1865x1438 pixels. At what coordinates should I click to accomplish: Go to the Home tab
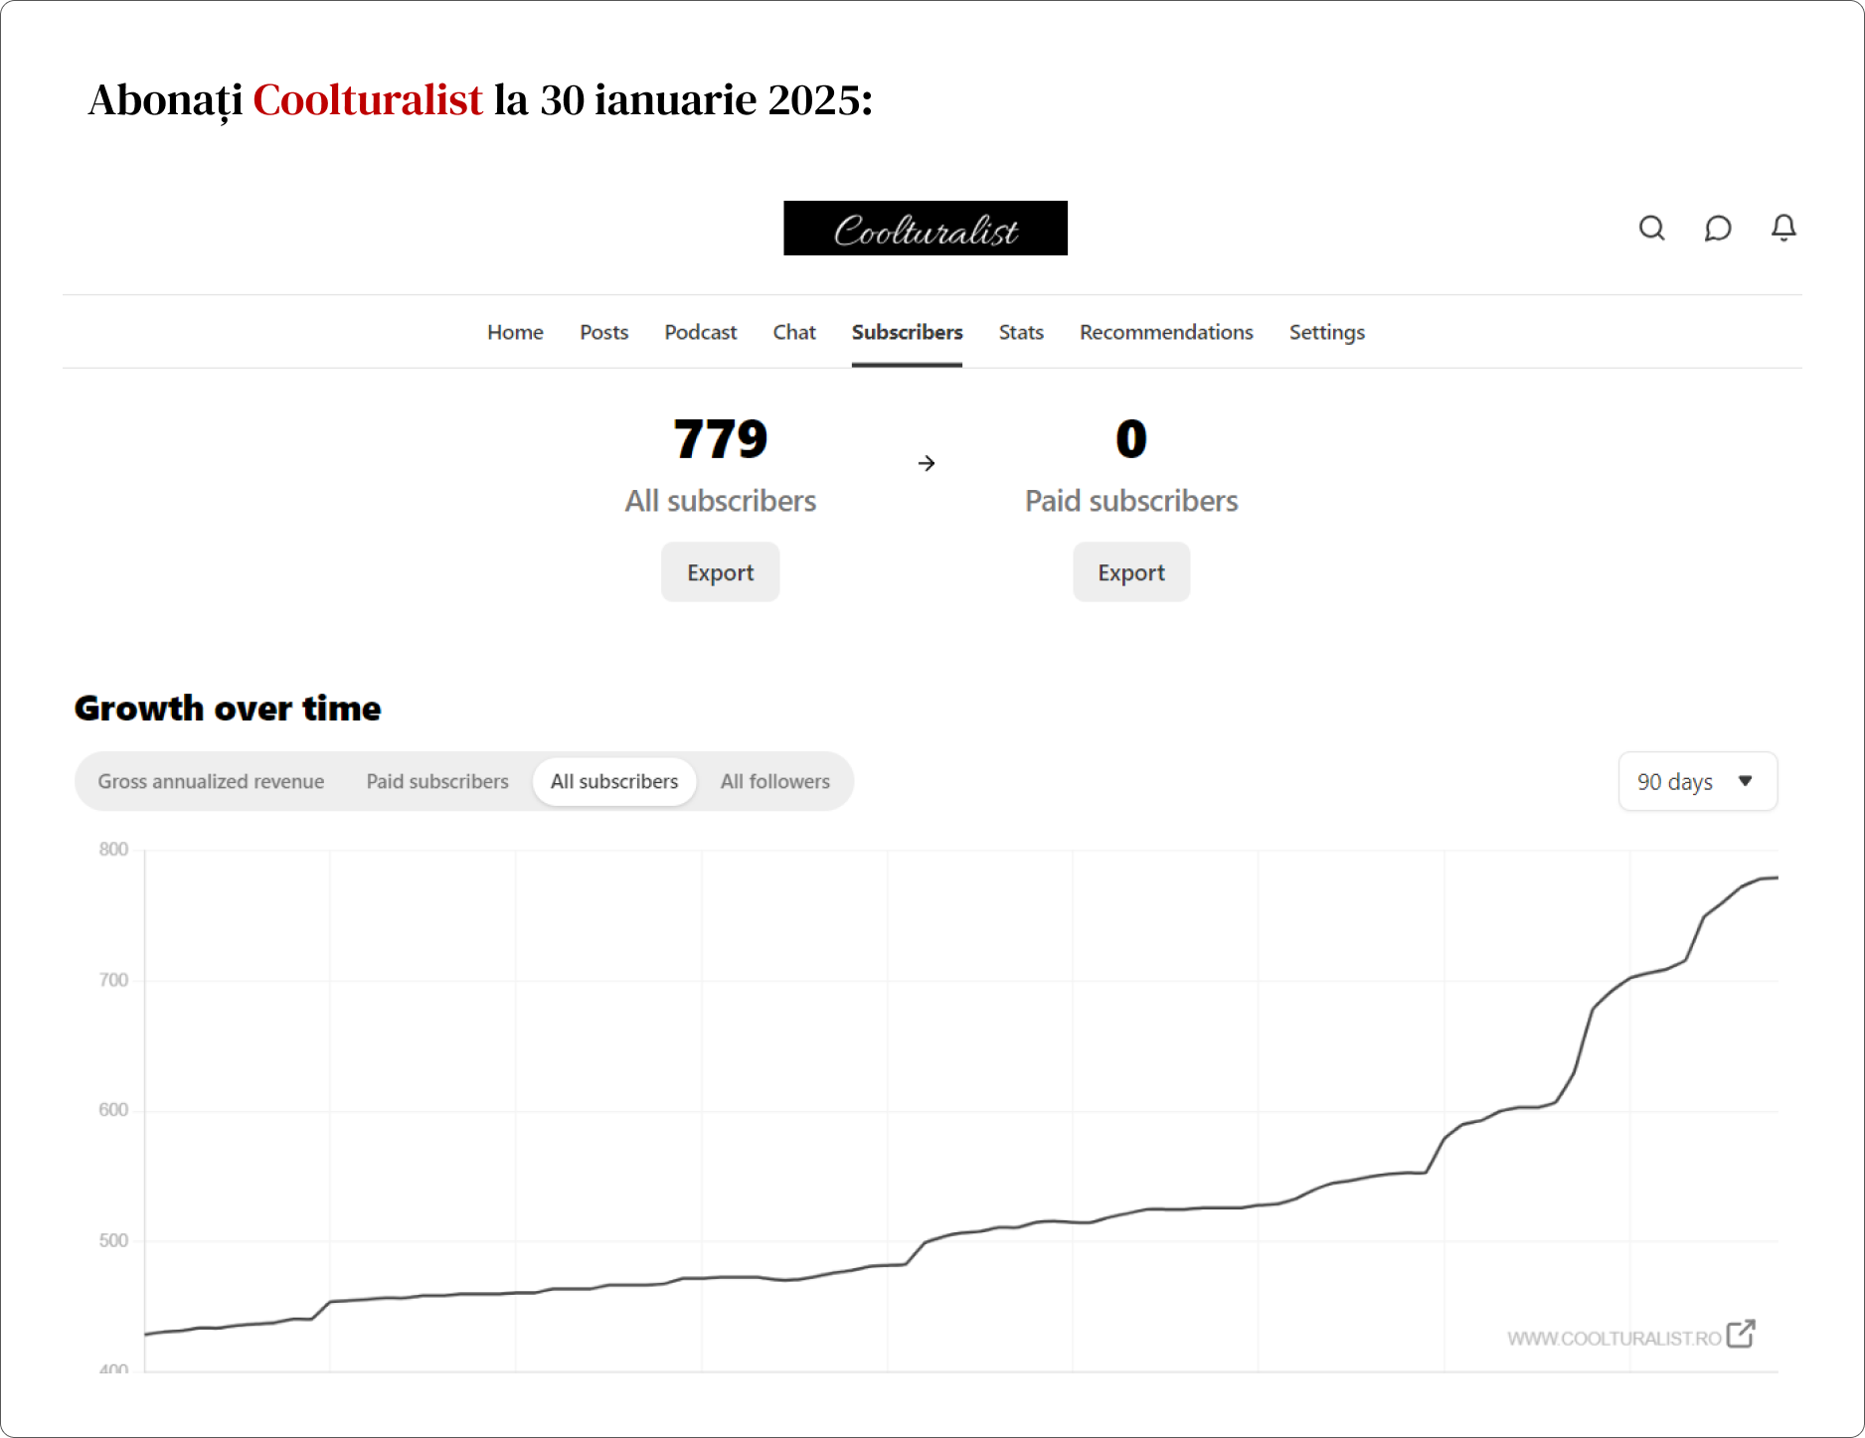point(515,332)
